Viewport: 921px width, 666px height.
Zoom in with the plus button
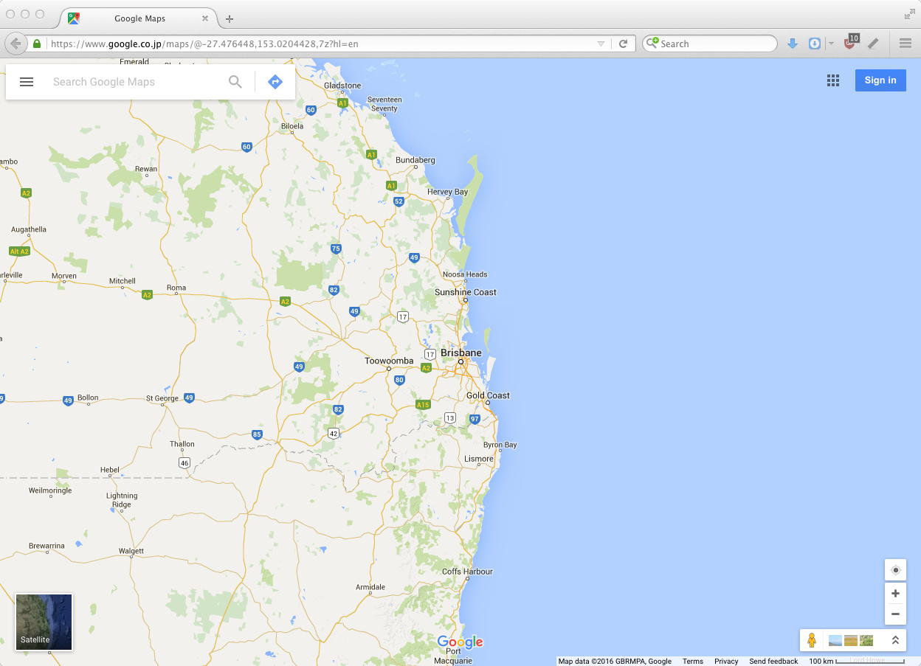point(896,594)
